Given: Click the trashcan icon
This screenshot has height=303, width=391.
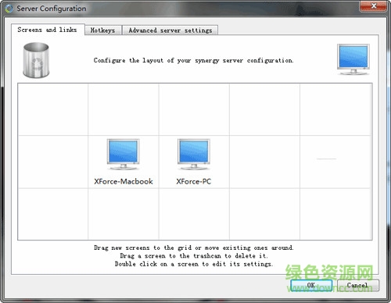Looking at the screenshot, I should [36, 60].
